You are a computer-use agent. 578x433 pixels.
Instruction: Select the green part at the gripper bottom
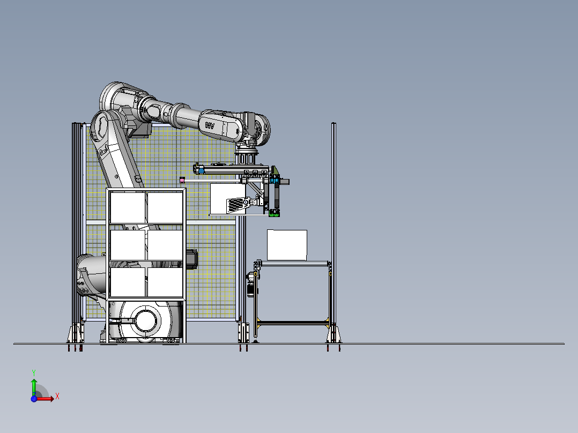tap(275, 213)
